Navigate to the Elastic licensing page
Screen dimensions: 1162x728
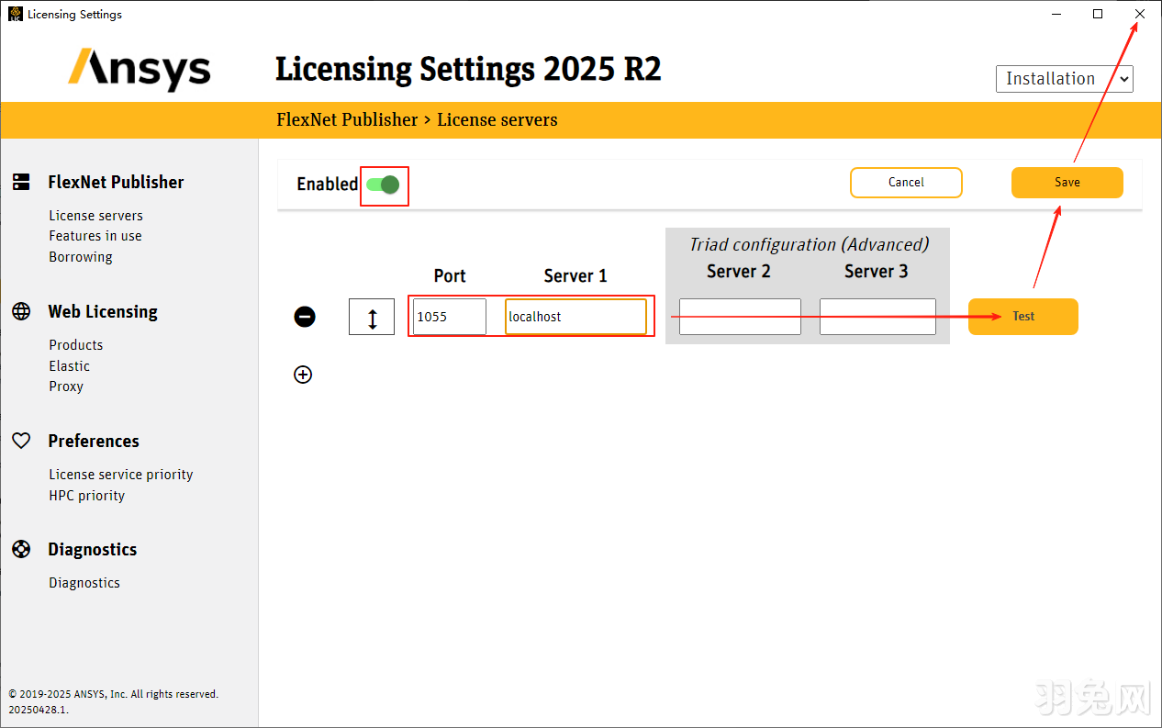pos(69,365)
